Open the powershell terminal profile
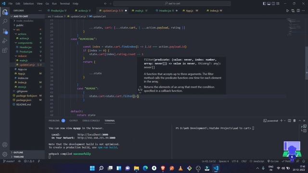The width and height of the screenshot is (308, 173). coord(270,121)
